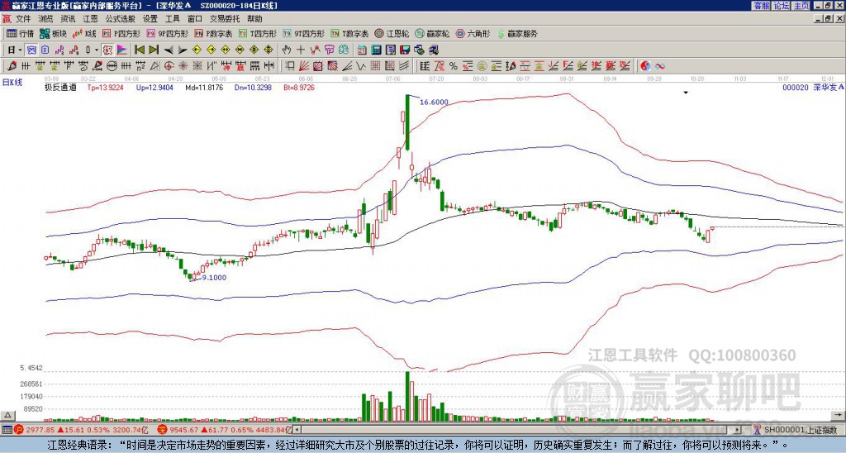Viewport: 846px width, 453px height.
Task: Click the 极反通道 indicator name
Action: point(60,87)
